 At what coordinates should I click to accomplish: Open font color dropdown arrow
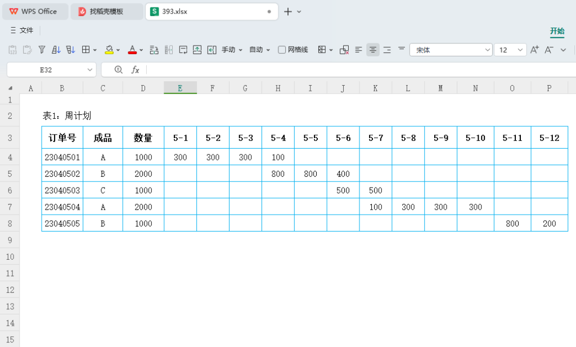coord(141,50)
